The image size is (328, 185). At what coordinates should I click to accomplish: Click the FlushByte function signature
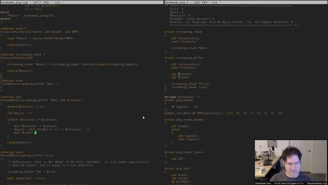(30, 84)
